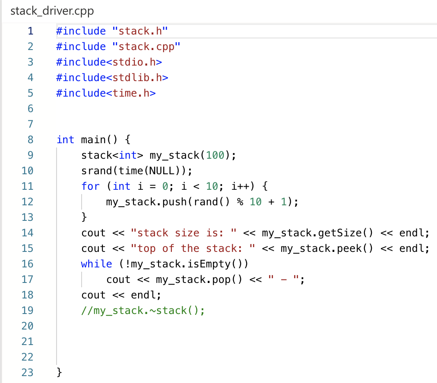Place cursor on the main function name
The width and height of the screenshot is (437, 383).
pos(95,139)
